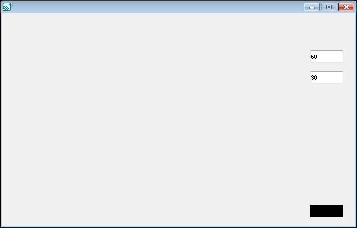Click the X icon in the title bar
The image size is (357, 228).
point(346,7)
